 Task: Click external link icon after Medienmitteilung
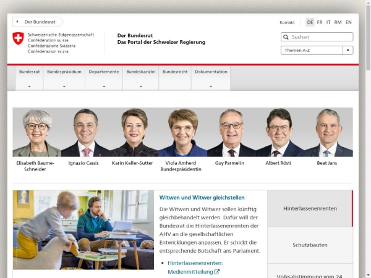(217, 272)
